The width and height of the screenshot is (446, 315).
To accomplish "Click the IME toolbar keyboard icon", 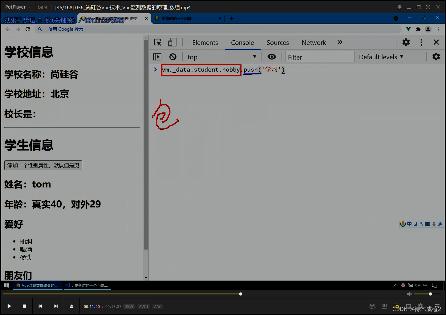I will point(428,224).
